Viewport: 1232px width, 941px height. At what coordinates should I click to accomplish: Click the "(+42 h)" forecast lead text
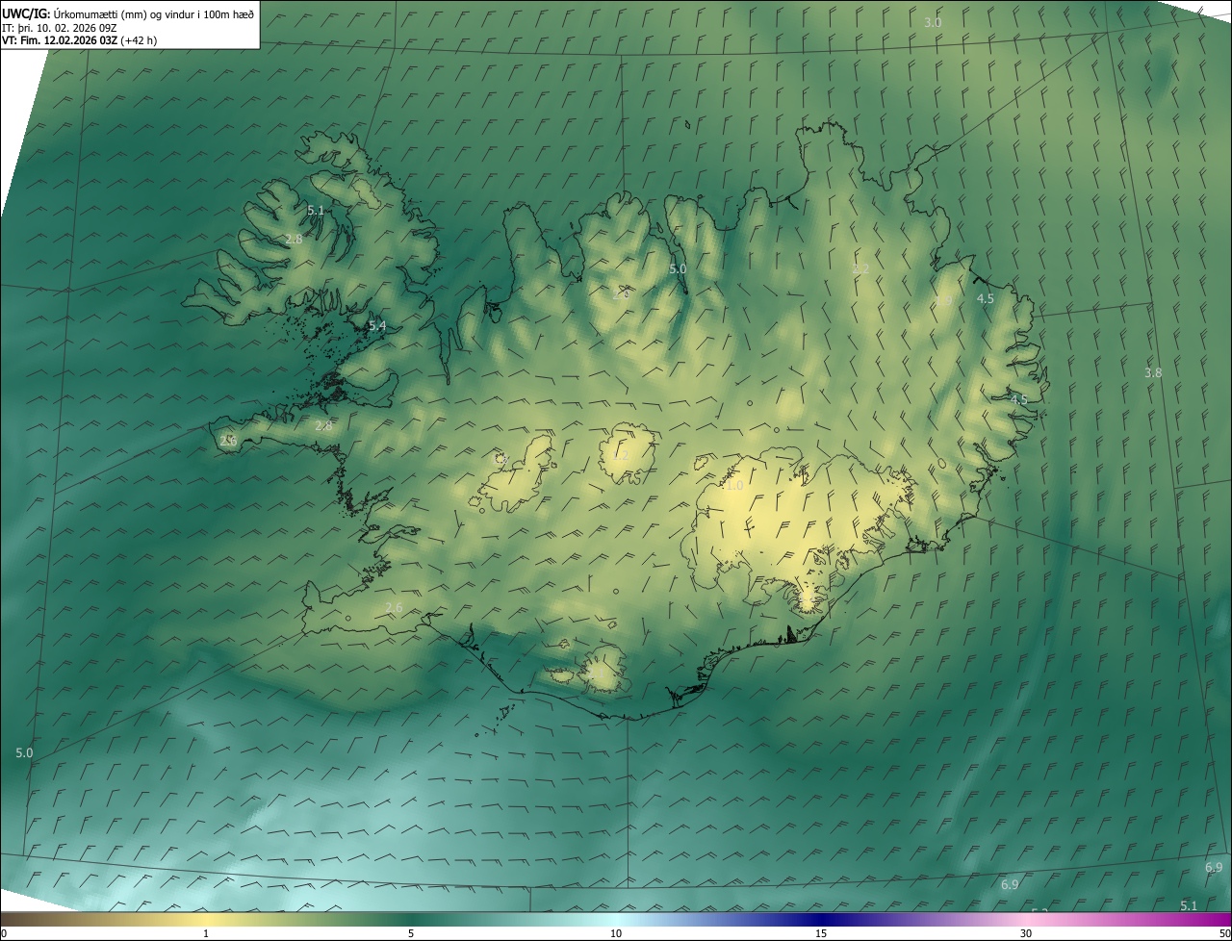coord(139,40)
